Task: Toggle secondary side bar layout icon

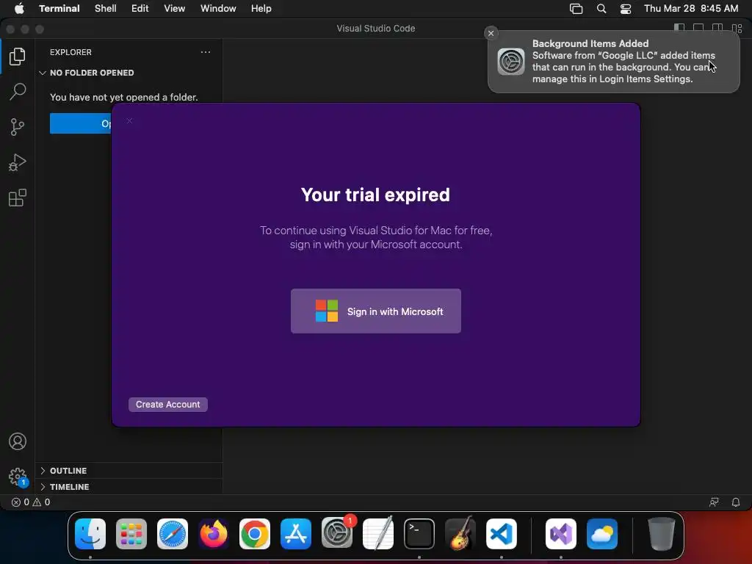Action: point(717,28)
